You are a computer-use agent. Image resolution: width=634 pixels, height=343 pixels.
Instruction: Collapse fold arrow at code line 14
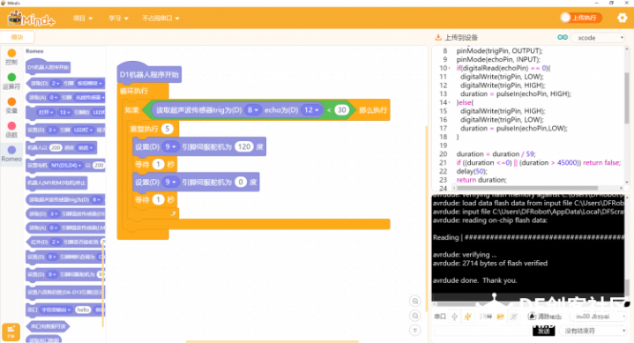pos(449,103)
